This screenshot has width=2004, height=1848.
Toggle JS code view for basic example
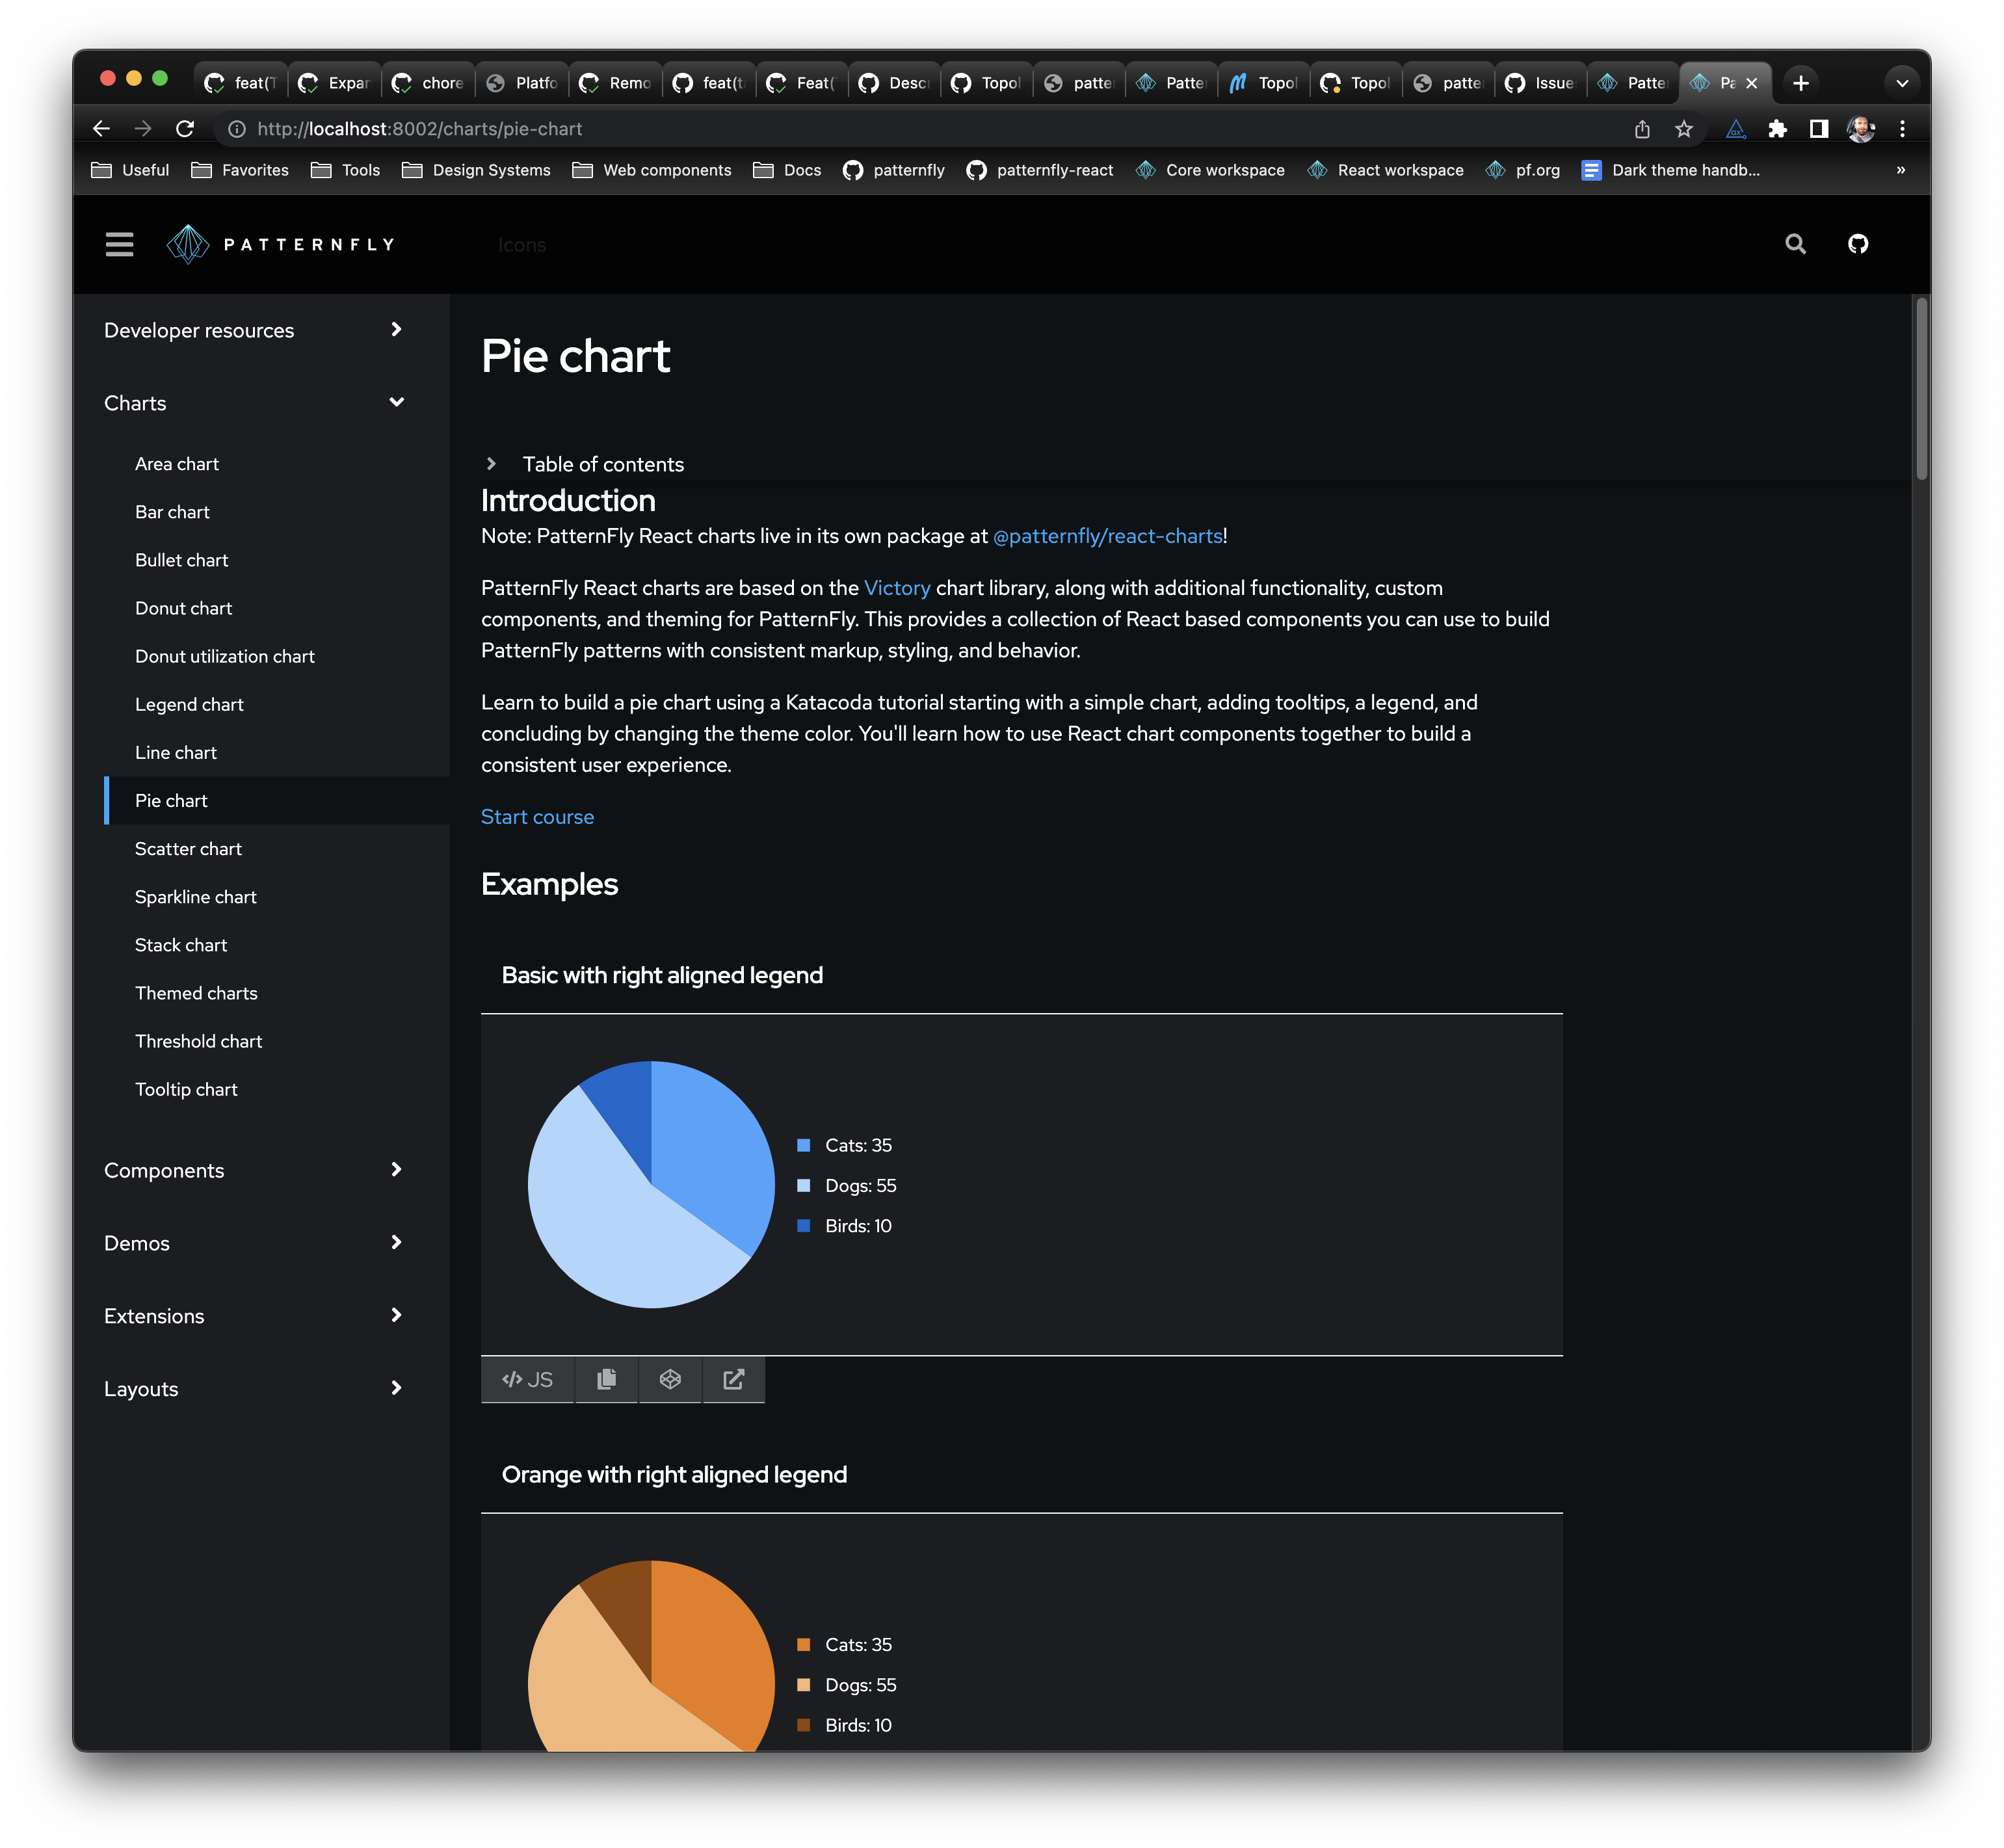pyautogui.click(x=527, y=1379)
